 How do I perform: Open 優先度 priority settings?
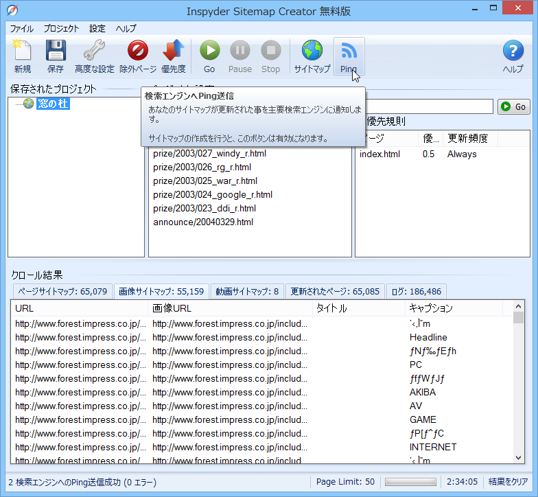173,56
